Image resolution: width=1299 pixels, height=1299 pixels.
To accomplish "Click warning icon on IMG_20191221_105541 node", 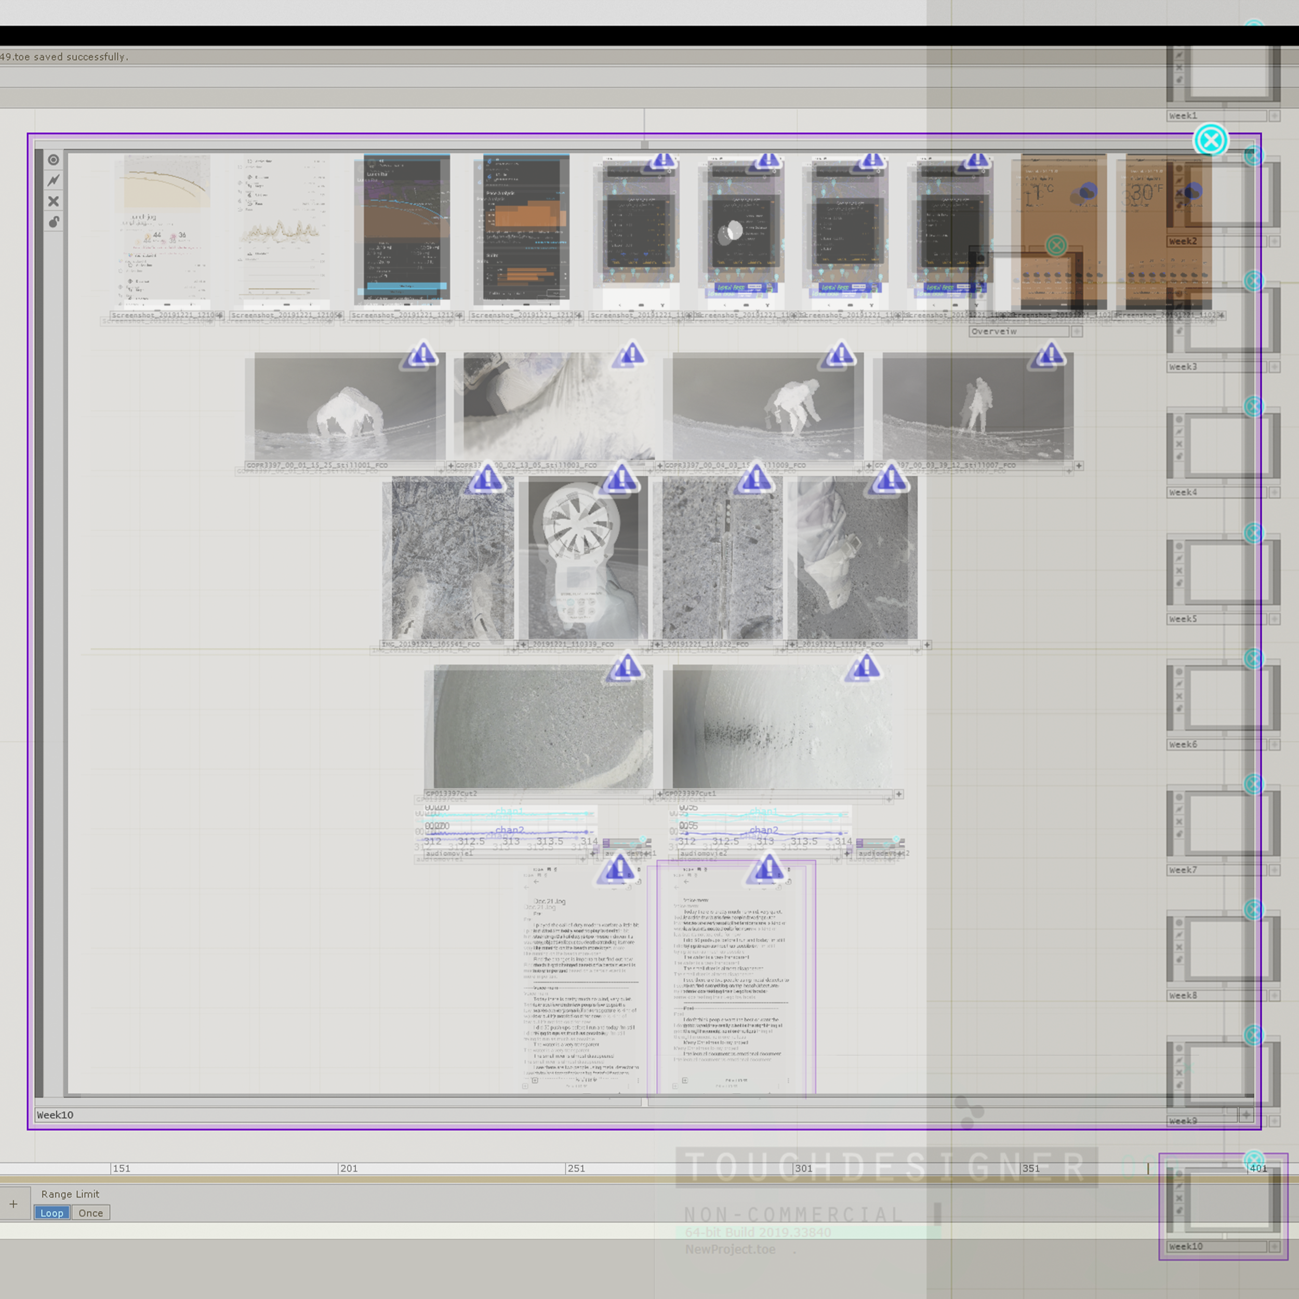I will 487,480.
